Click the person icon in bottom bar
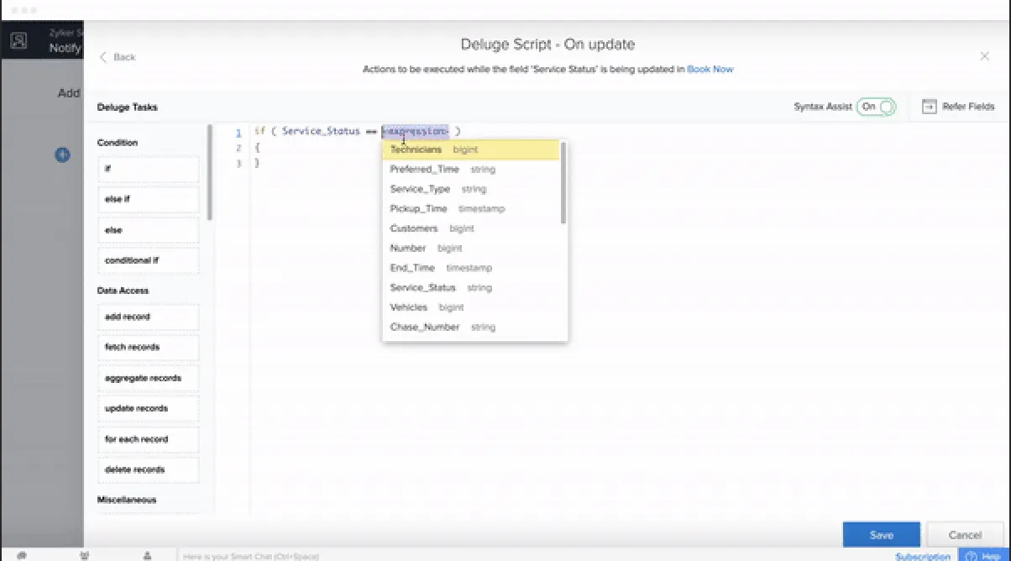1011x561 pixels. [x=147, y=555]
